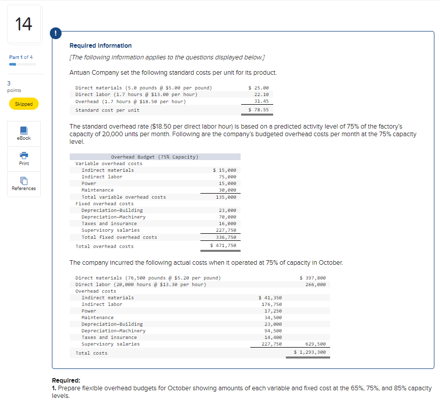Click the blue exclamation info icon
440x404 pixels.
coord(55,34)
